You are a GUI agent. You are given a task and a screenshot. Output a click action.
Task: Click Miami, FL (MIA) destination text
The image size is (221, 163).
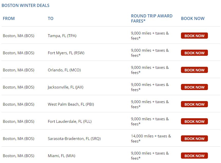coord(61,156)
